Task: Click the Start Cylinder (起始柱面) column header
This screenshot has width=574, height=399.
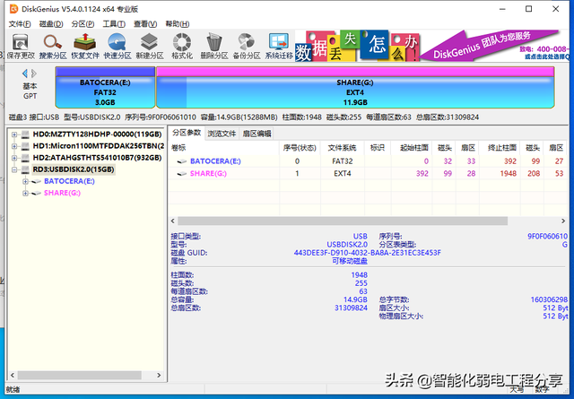Action: tap(411, 148)
